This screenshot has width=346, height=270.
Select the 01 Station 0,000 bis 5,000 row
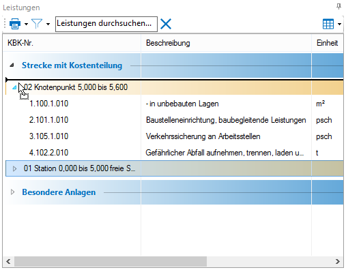coord(175,168)
